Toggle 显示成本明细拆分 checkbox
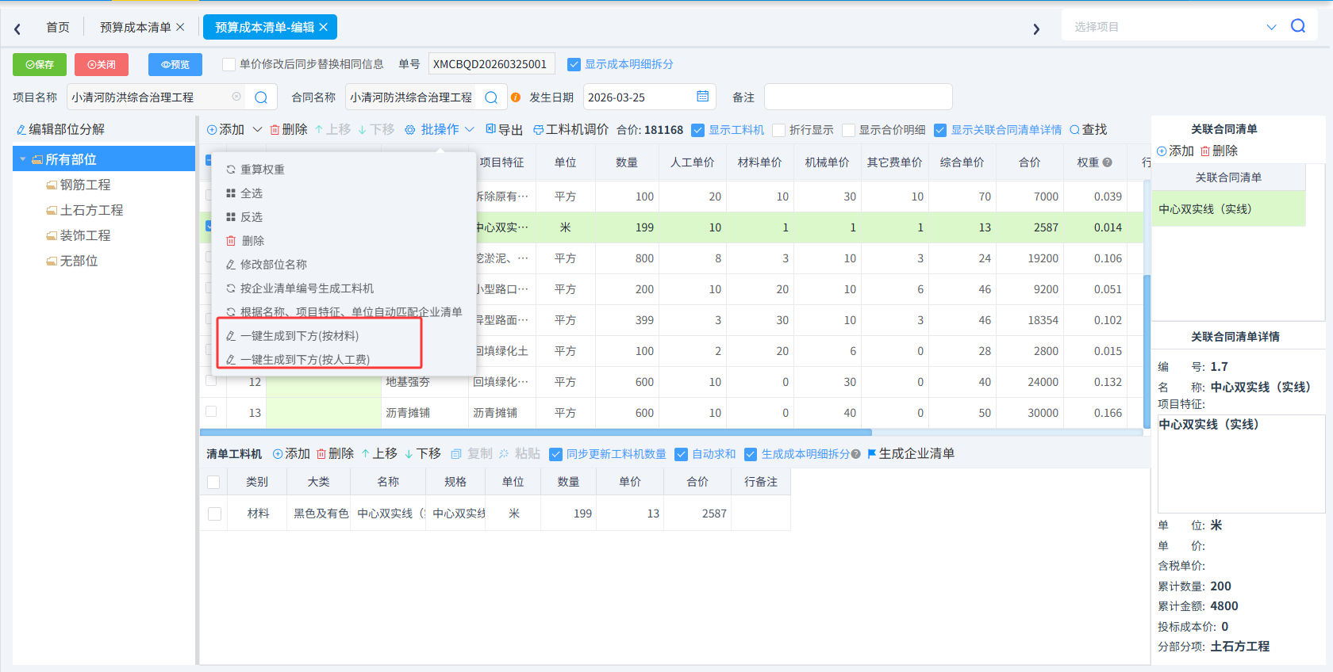This screenshot has width=1333, height=672. point(574,64)
